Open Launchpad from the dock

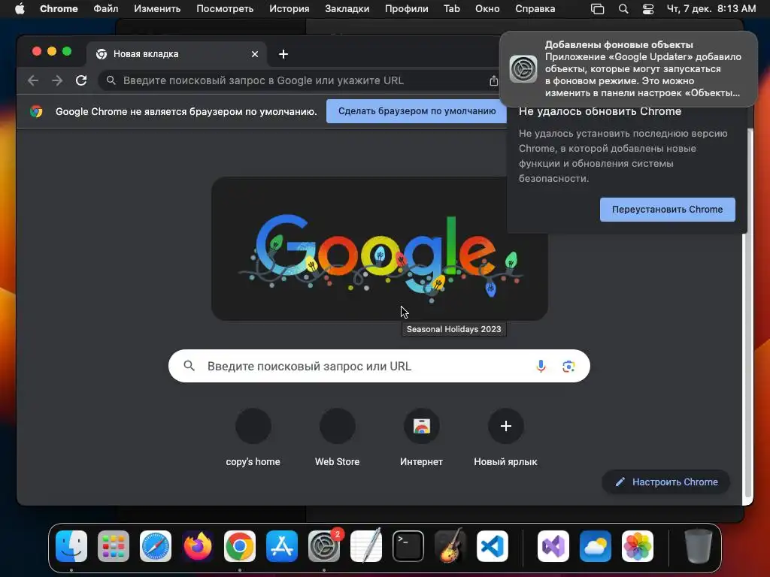coord(114,546)
